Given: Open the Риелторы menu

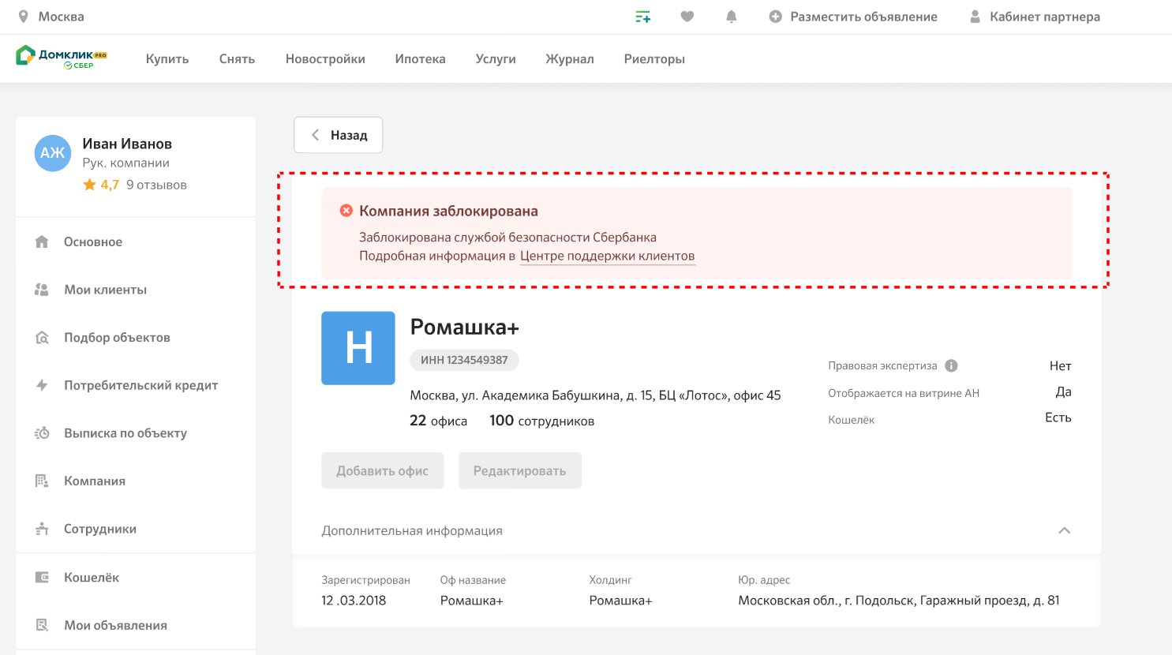Looking at the screenshot, I should pos(654,59).
